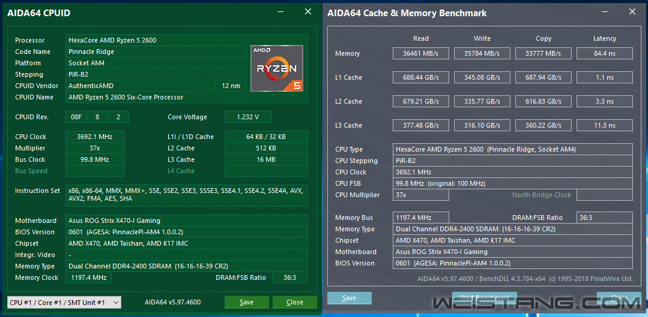This screenshot has width=648, height=317.
Task: Click the Memory Read result field
Action: tap(421, 53)
